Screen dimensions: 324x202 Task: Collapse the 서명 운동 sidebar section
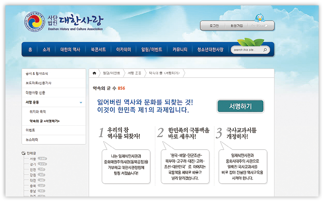coord(81,102)
